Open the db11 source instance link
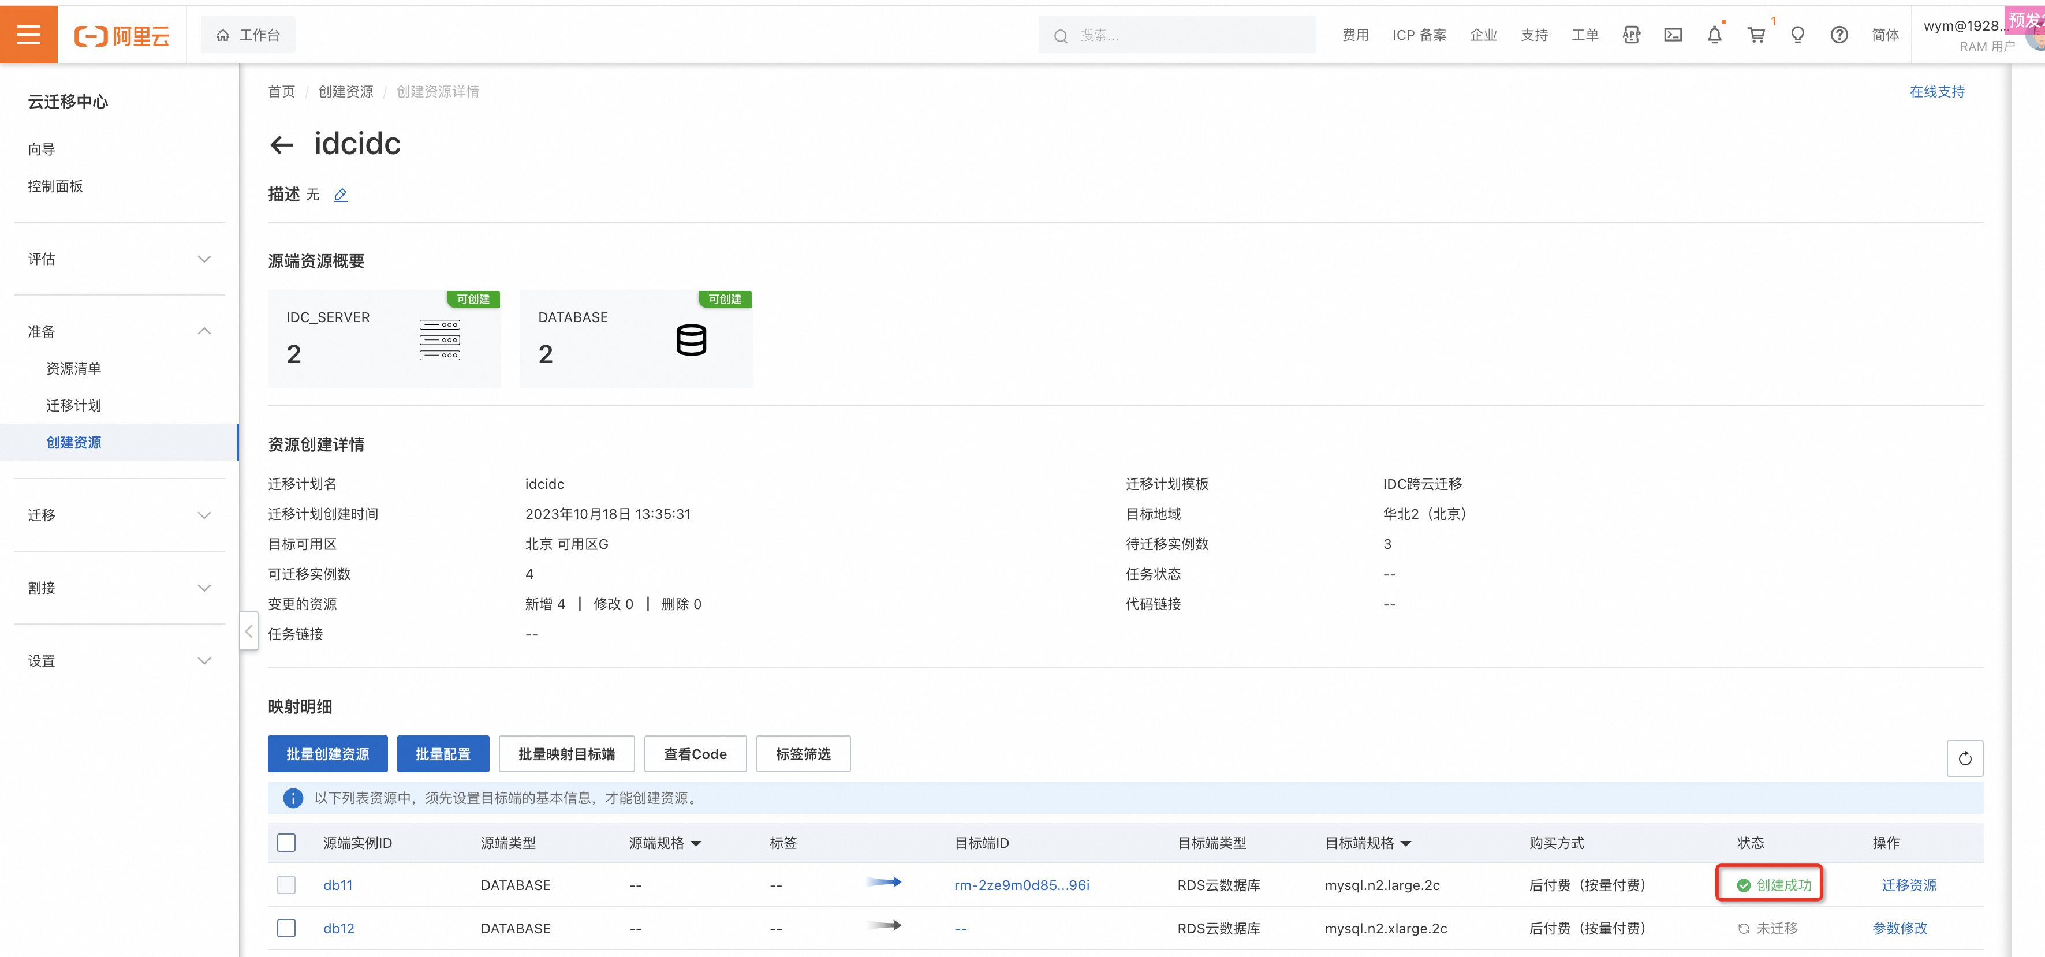Viewport: 2045px width, 957px height. click(x=337, y=885)
